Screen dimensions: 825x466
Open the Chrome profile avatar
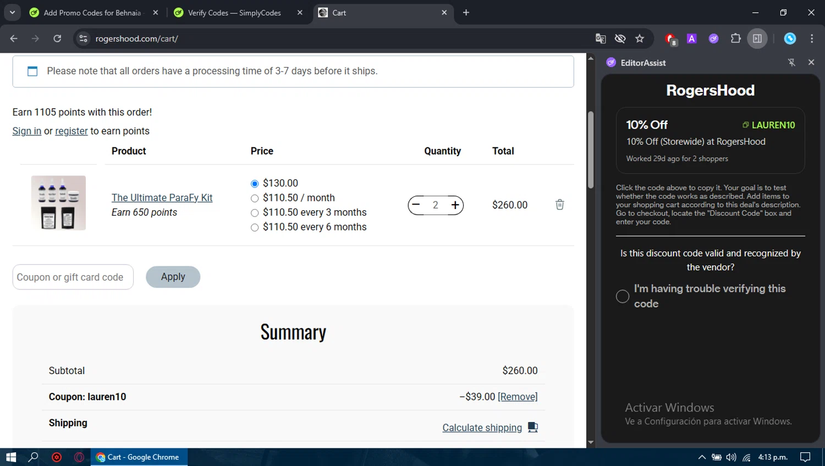(x=790, y=39)
